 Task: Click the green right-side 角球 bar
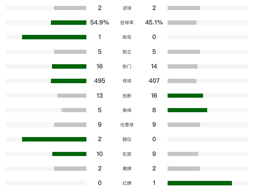click(x=187, y=110)
